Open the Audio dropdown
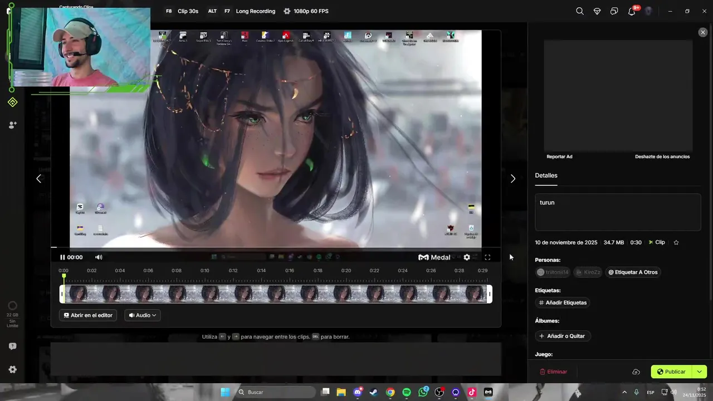 143,315
